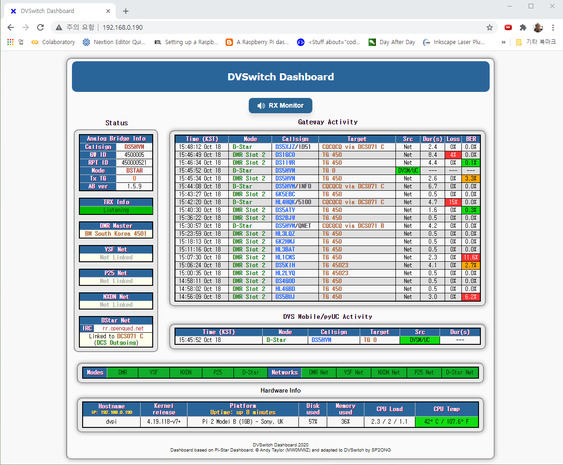Go back with the browser back arrow

pyautogui.click(x=11, y=27)
